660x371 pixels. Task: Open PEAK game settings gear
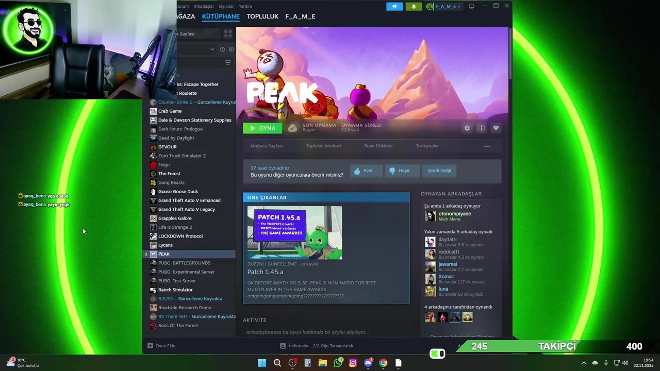(467, 128)
